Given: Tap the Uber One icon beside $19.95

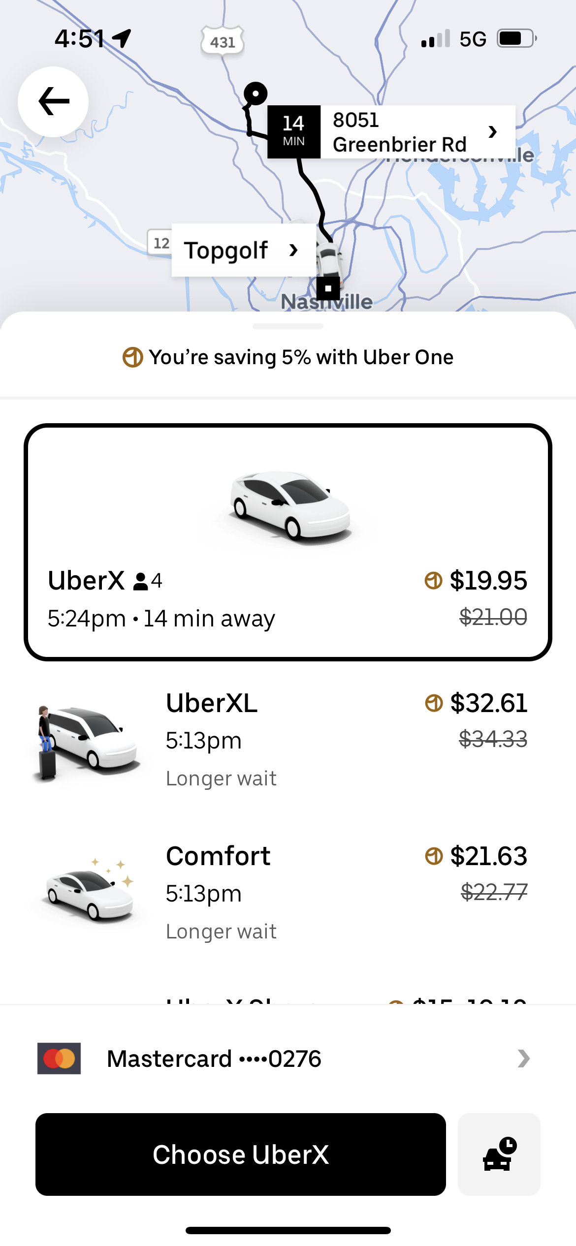Looking at the screenshot, I should (x=433, y=581).
